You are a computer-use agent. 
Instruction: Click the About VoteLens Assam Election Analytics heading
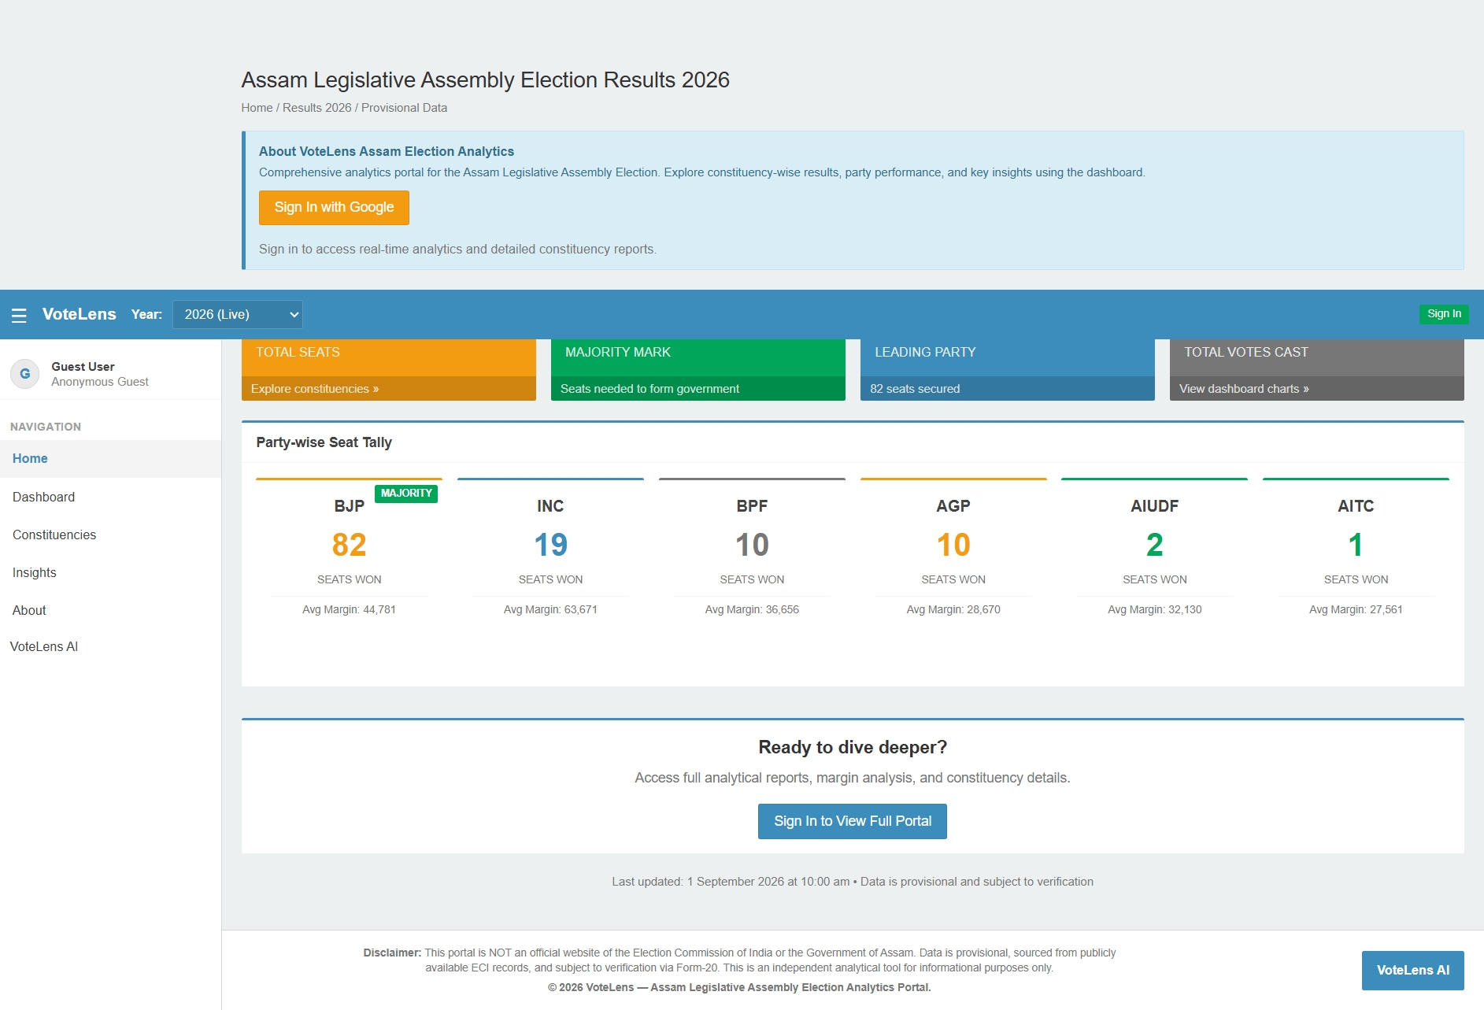(386, 151)
